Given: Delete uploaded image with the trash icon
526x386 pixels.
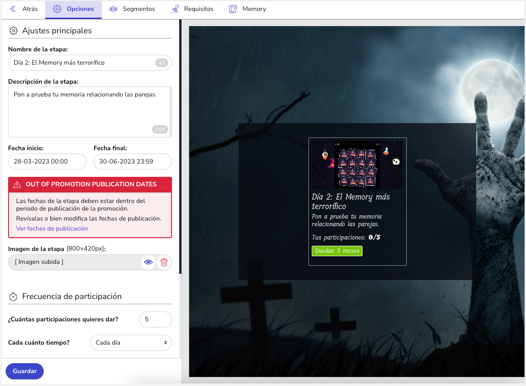Looking at the screenshot, I should [164, 262].
